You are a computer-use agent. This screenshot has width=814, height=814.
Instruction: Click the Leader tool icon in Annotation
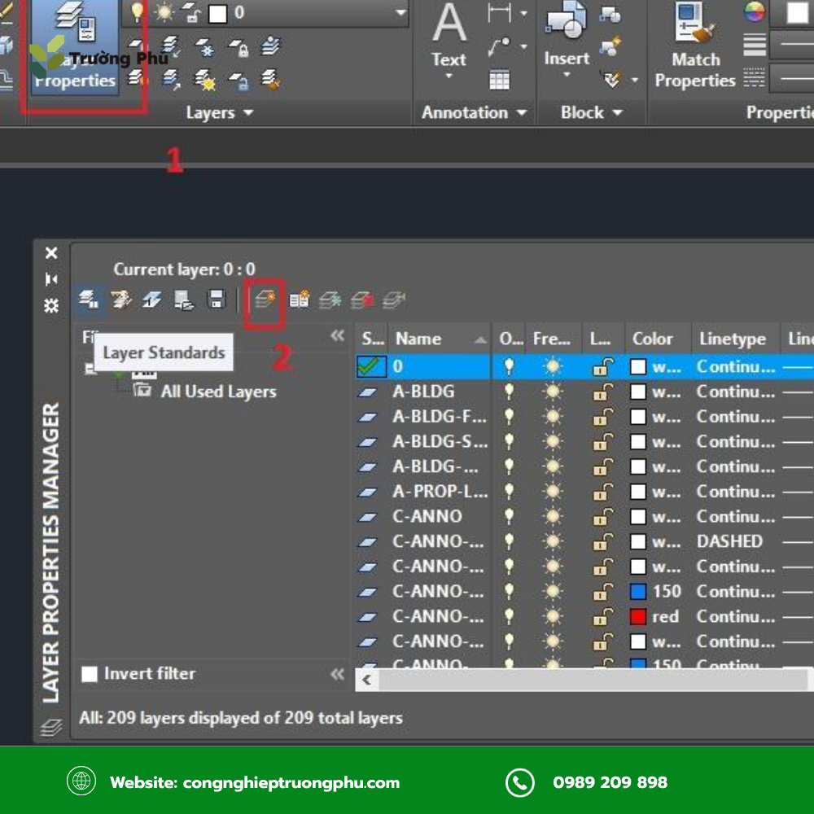[498, 46]
